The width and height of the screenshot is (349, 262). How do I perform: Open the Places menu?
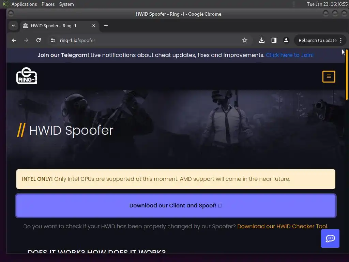coord(48,4)
